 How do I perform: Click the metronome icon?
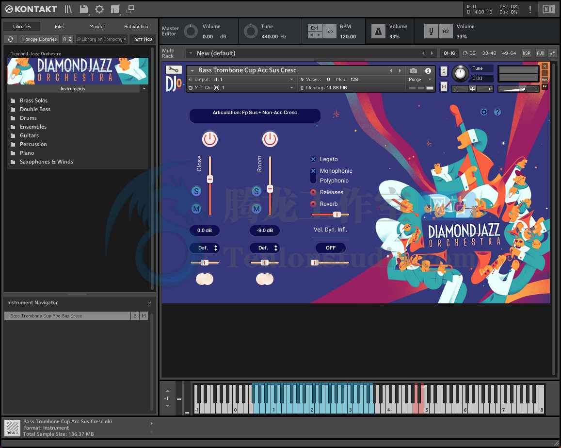coord(378,32)
